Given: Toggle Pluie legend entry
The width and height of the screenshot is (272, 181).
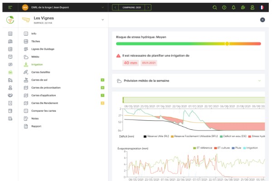Looking at the screenshot, I should pos(237,148).
